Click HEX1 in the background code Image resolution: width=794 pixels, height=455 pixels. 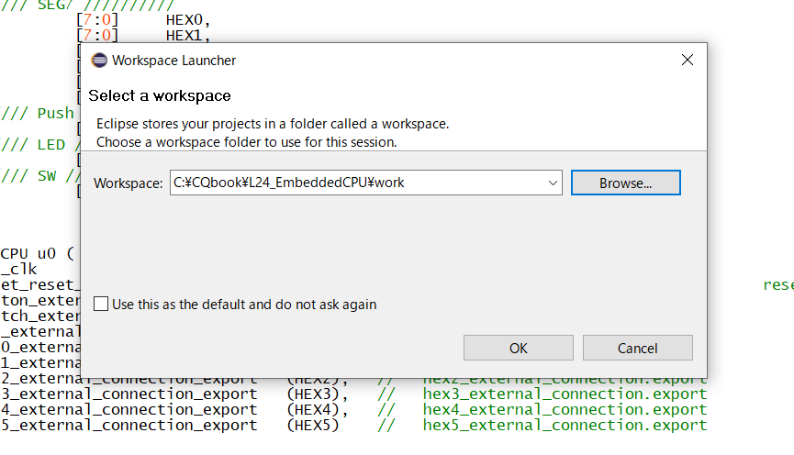pos(187,36)
